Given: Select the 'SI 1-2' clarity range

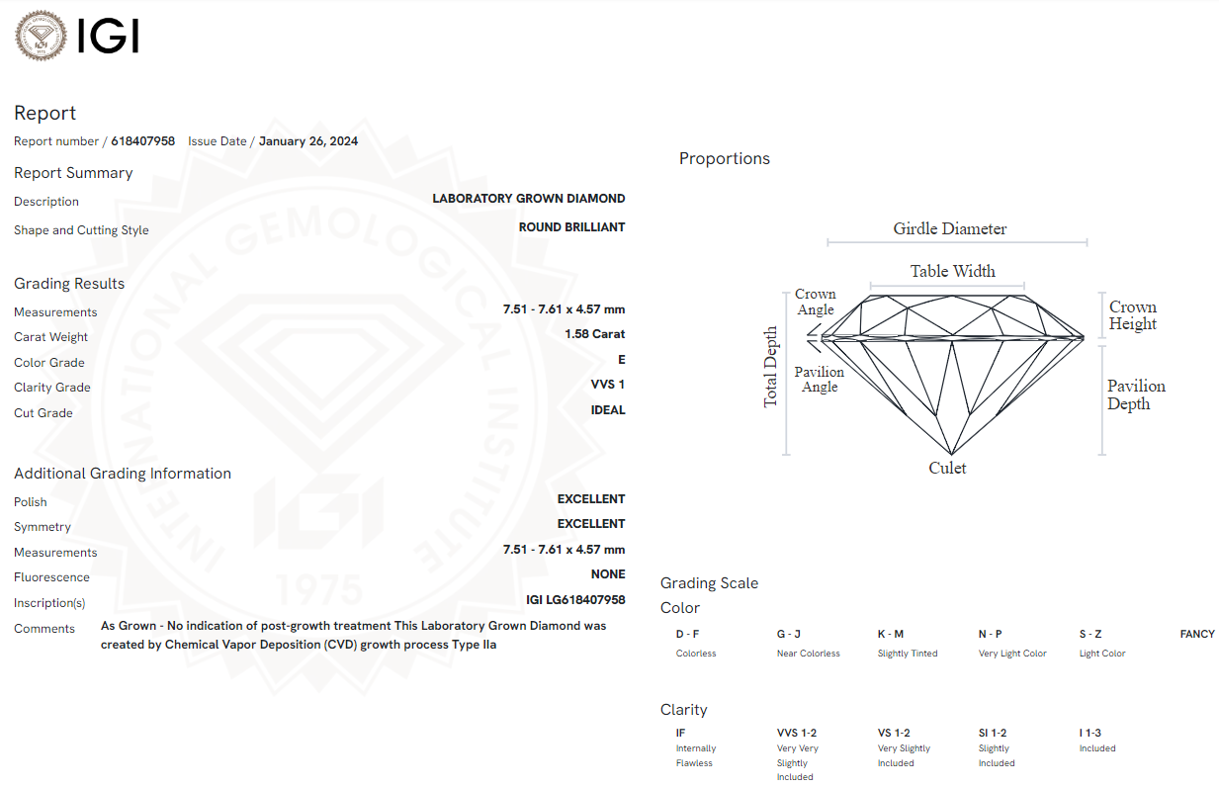Looking at the screenshot, I should [x=993, y=734].
